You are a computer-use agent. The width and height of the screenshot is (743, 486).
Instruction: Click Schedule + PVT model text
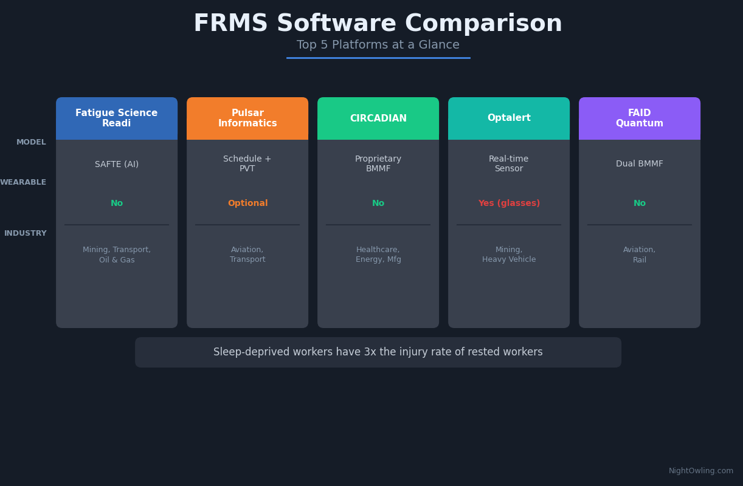click(x=247, y=164)
